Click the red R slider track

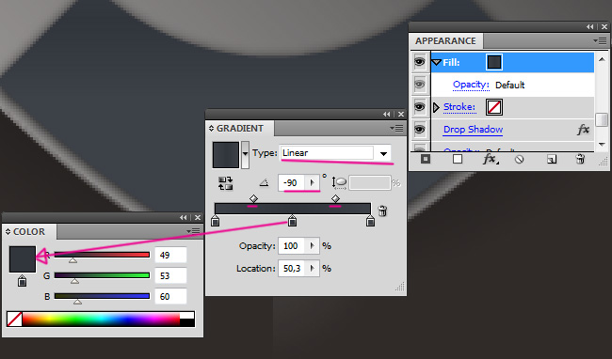tap(102, 255)
